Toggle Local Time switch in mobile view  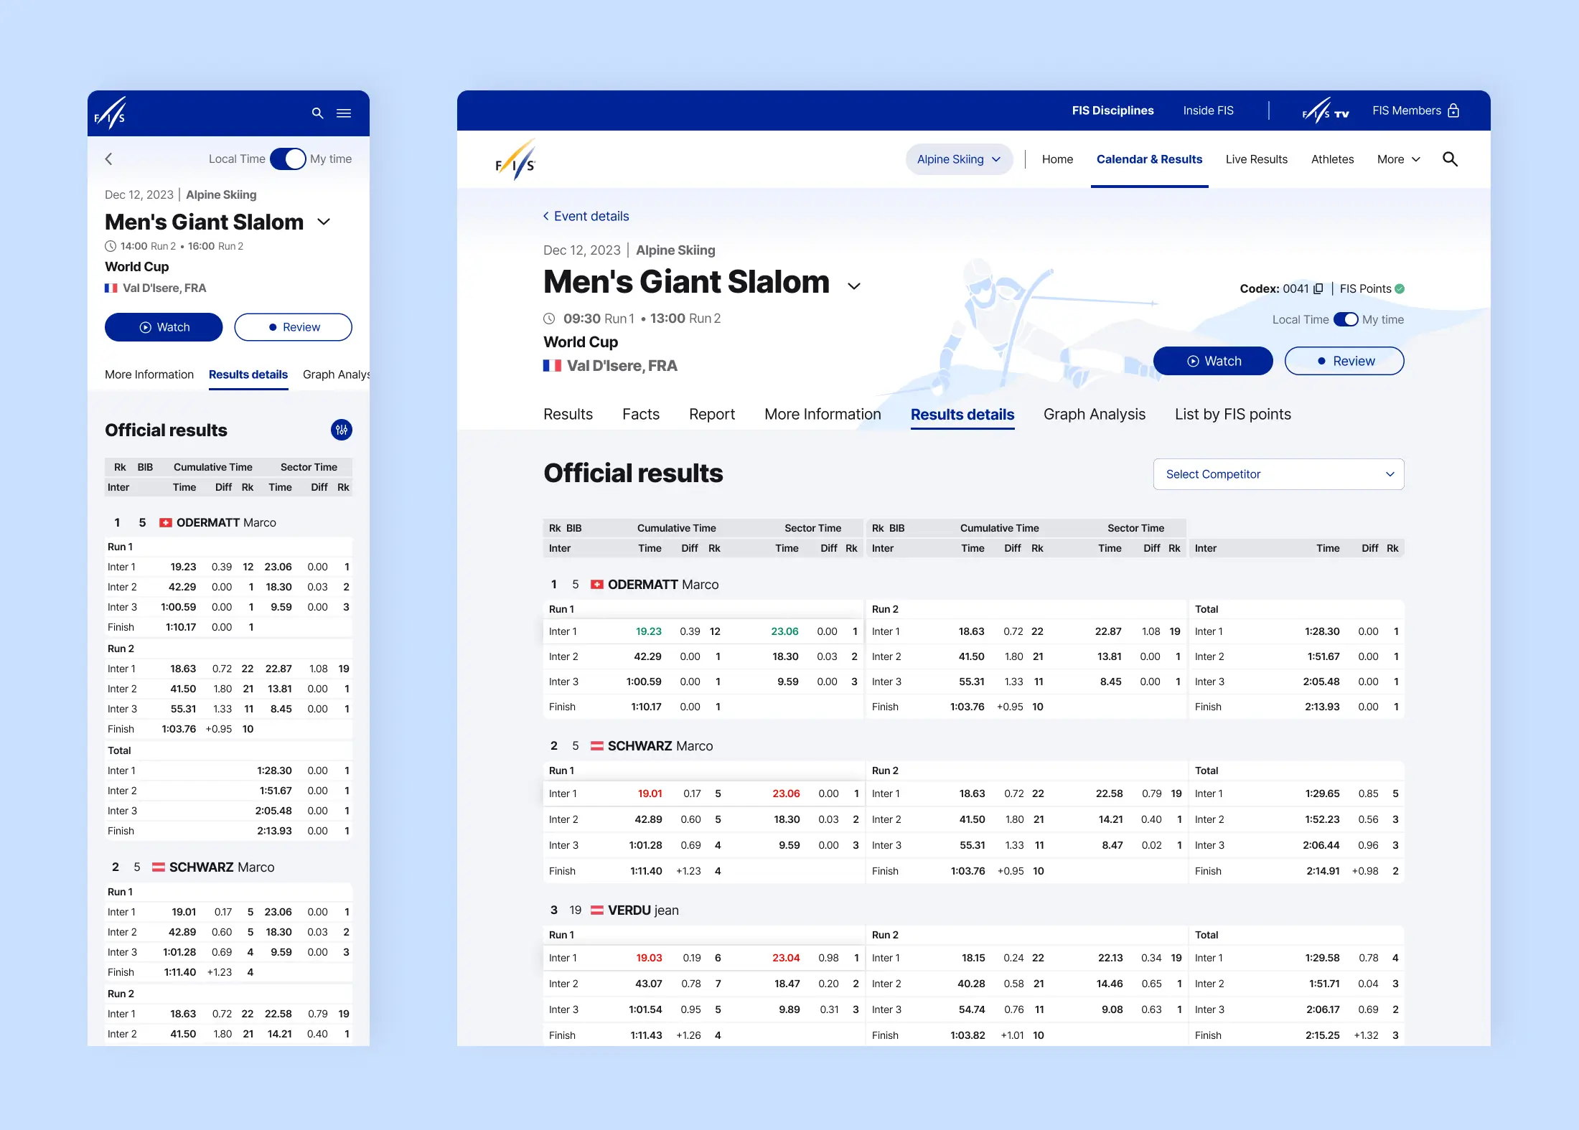pos(288,159)
